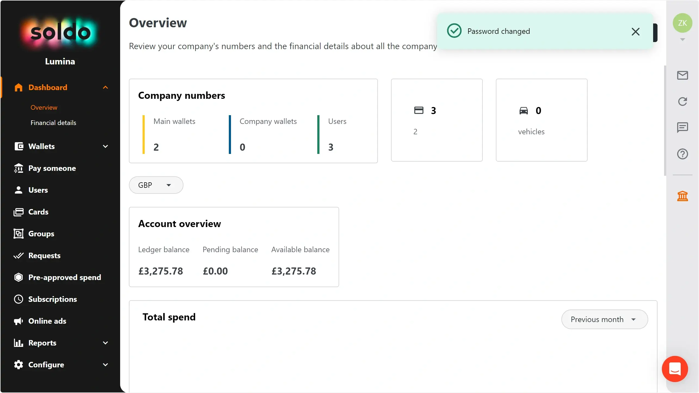Screen dimensions: 699x393
Task: Open the mail inbox icon
Action: (x=682, y=75)
